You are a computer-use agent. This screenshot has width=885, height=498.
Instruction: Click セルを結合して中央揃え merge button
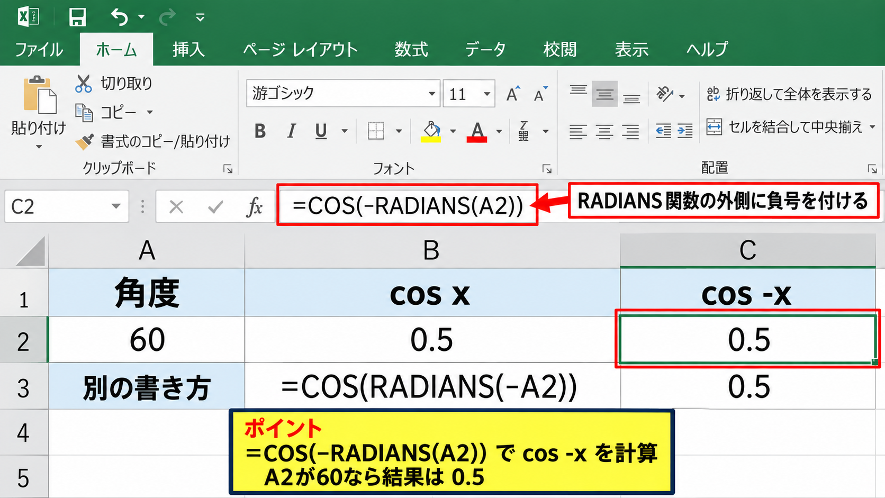click(x=785, y=127)
